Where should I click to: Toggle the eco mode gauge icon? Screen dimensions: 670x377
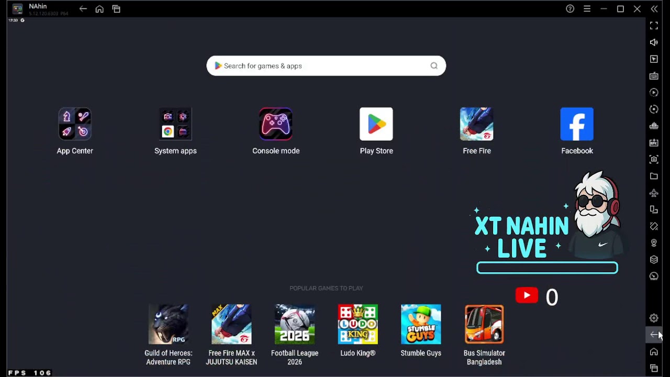pyautogui.click(x=654, y=276)
